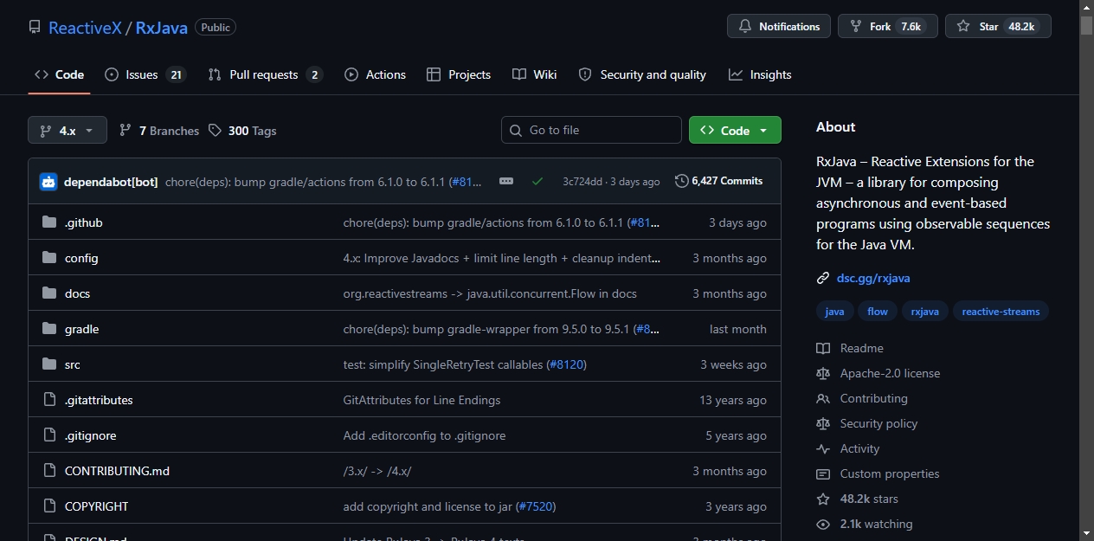Image resolution: width=1094 pixels, height=541 pixels.
Task: Select the java topic tag
Action: (834, 312)
